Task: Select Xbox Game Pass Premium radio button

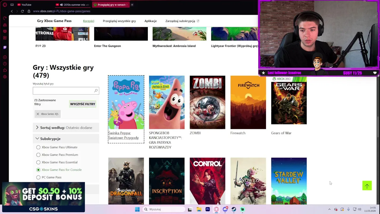Action: 38,155
